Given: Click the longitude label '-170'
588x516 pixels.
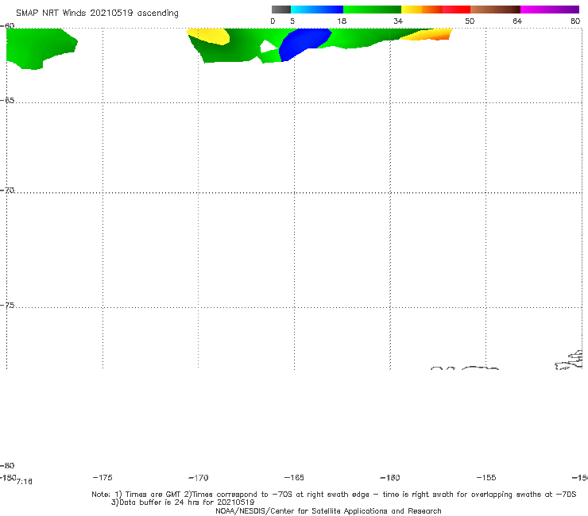Looking at the screenshot, I should click(x=199, y=478).
